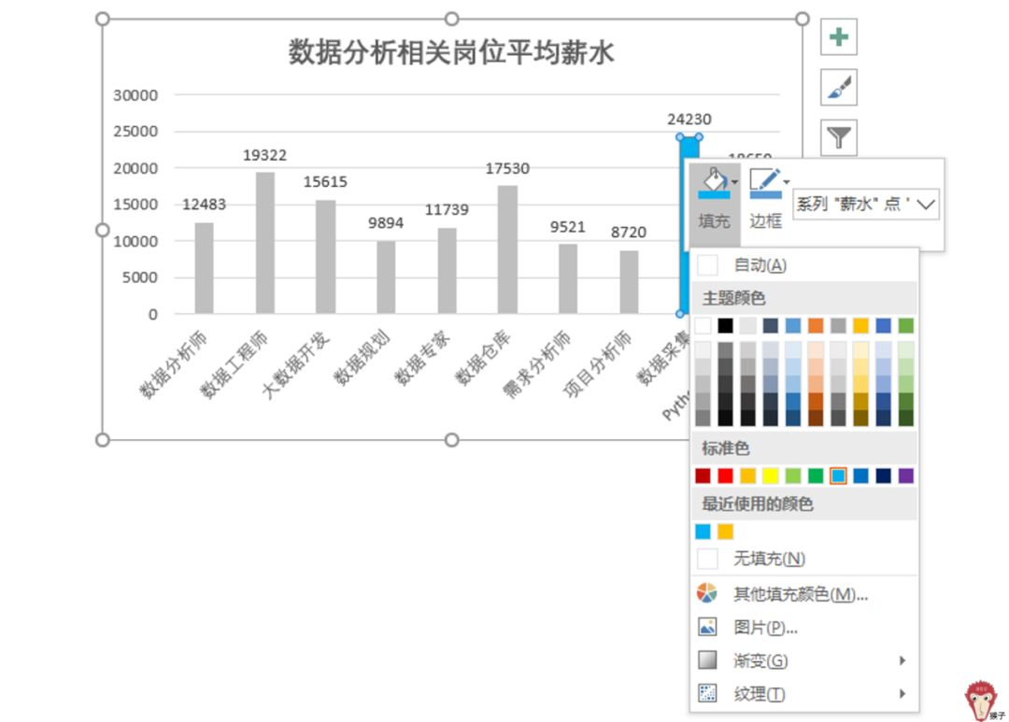The width and height of the screenshot is (1009, 722).
Task: Open the 纹理(T) submenu
Action: coord(804,694)
